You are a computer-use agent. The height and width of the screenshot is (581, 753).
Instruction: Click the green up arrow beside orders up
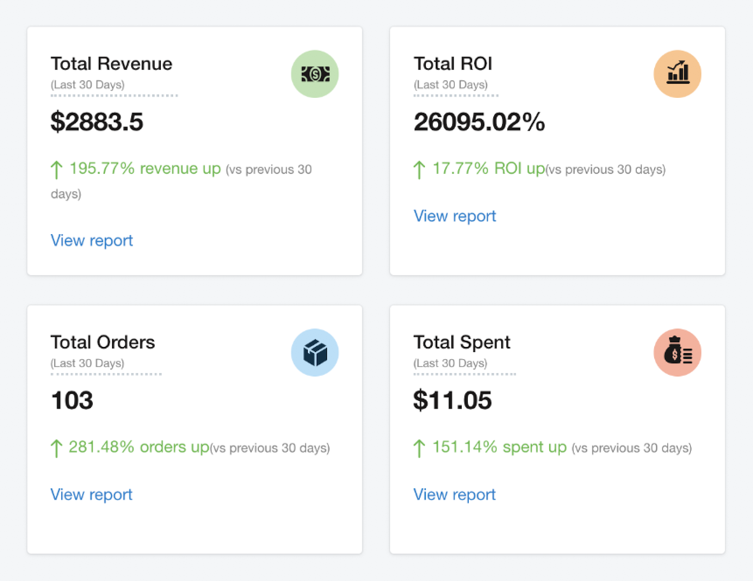point(56,448)
